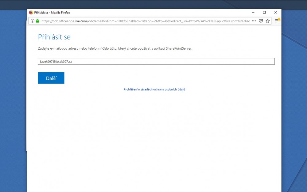
Task: Open Prohlášení o zásadách ochrany osobních údajů link
Action: (x=154, y=89)
